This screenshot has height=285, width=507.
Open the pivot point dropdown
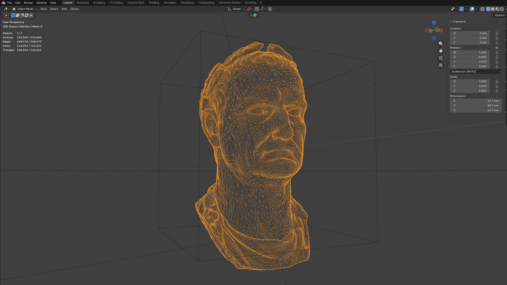click(x=250, y=9)
